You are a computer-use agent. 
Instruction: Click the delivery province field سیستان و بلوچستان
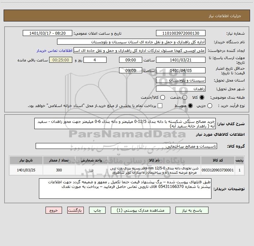pos(181,80)
